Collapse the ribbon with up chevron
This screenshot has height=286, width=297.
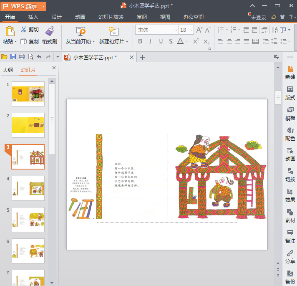tap(252, 6)
